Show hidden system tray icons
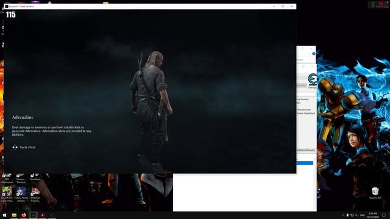 [343, 215]
